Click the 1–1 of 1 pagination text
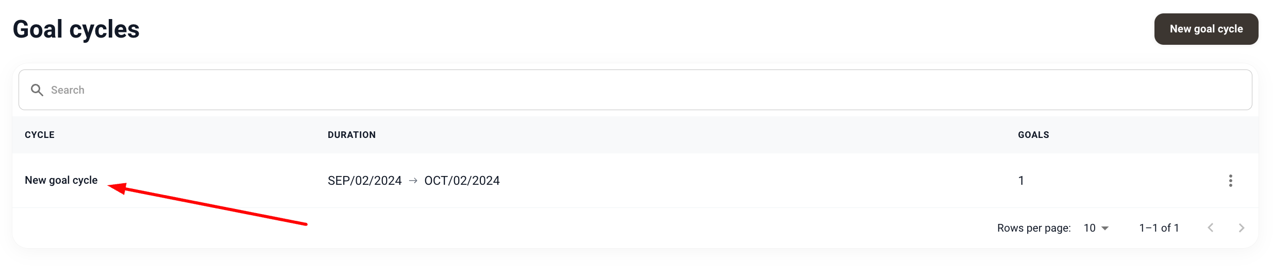Viewport: 1273px width, 280px height. pyautogui.click(x=1159, y=228)
